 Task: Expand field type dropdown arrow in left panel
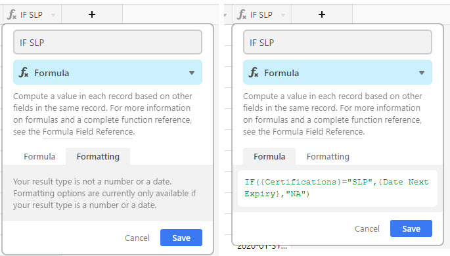coord(192,73)
